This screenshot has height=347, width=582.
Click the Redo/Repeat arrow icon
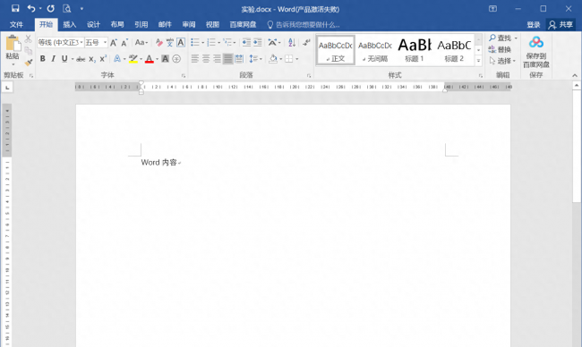point(51,9)
